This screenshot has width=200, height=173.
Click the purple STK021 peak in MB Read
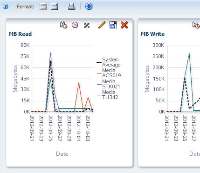pyautogui.click(x=50, y=53)
